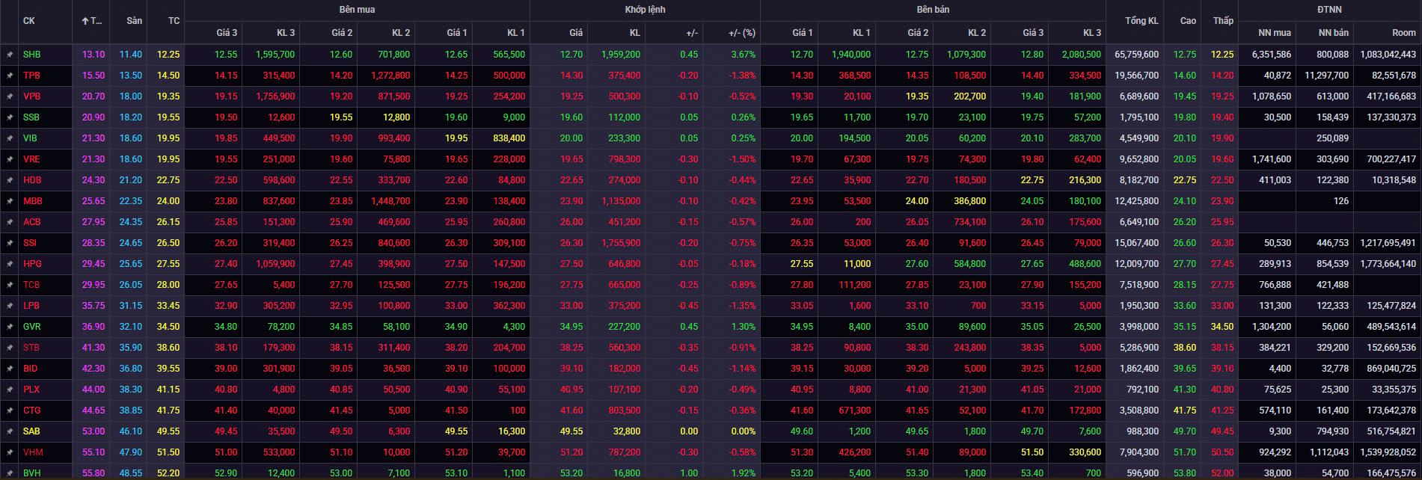The height and width of the screenshot is (480, 1422).
Task: Pin the HDB stock row
Action: point(10,180)
